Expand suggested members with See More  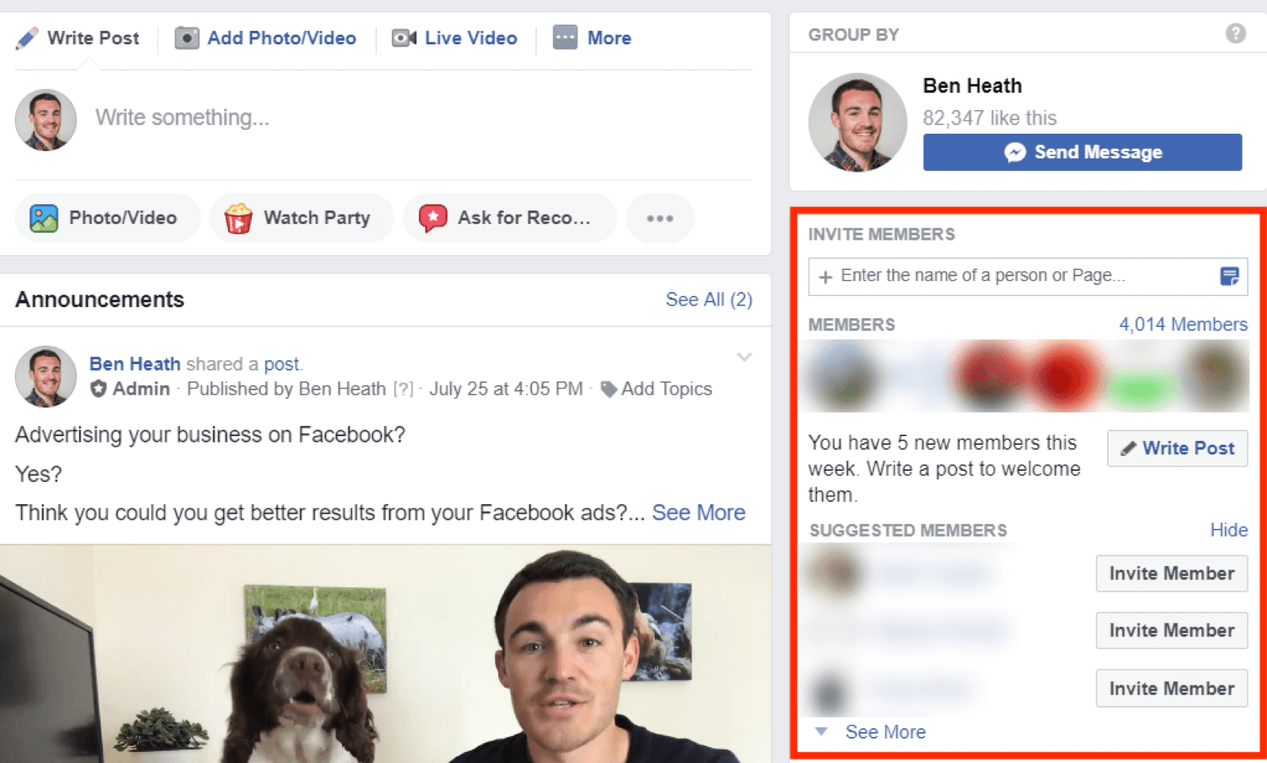(x=885, y=731)
